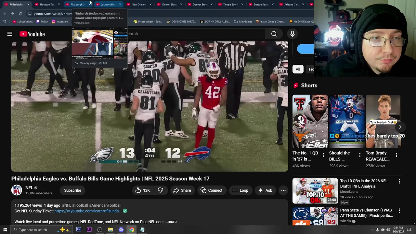The height and width of the screenshot is (234, 416).
Task: Open Discord from the taskbar
Action: click(121, 230)
